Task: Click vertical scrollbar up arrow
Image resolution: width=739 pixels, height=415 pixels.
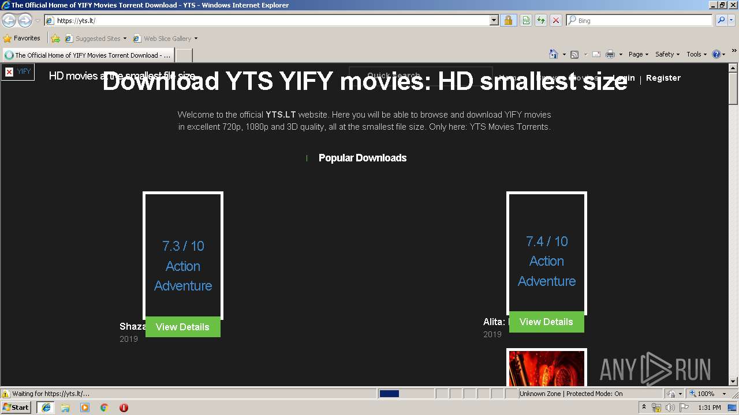Action: [x=734, y=69]
